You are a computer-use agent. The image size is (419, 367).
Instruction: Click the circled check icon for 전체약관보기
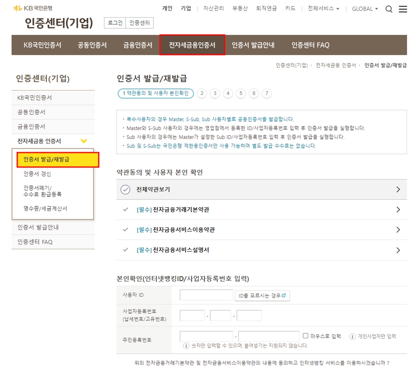click(x=125, y=190)
